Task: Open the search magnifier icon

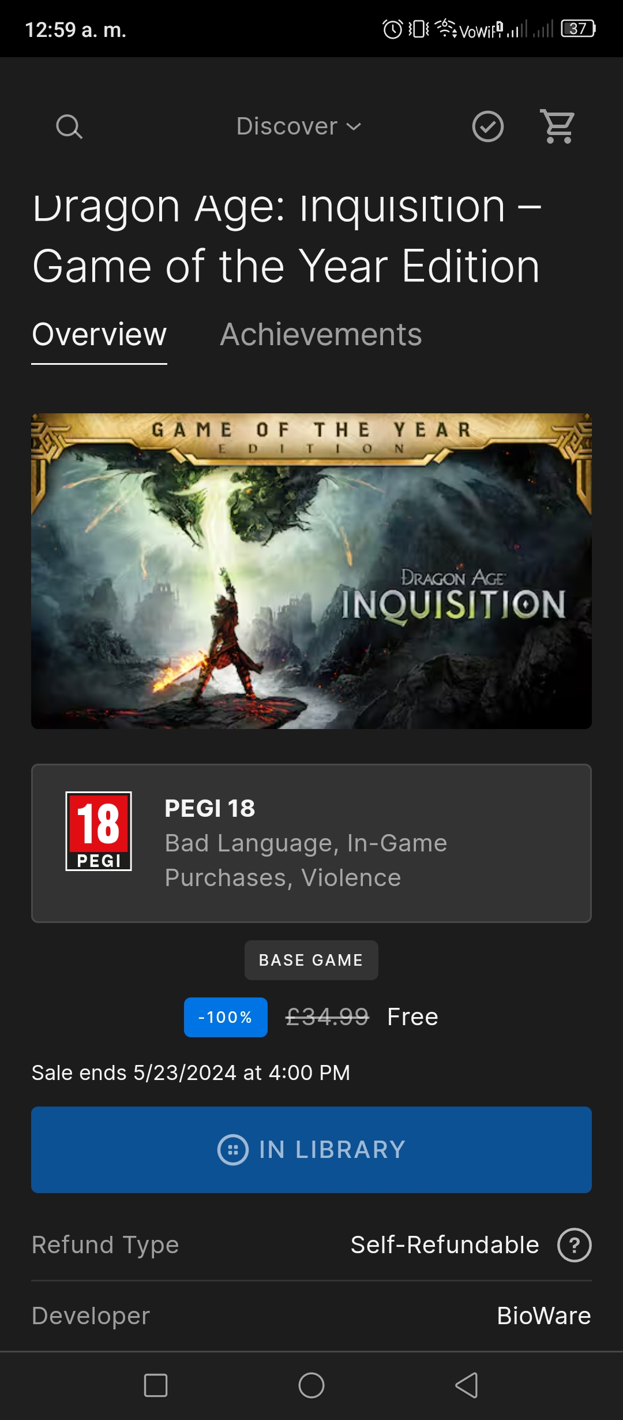Action: [x=69, y=126]
